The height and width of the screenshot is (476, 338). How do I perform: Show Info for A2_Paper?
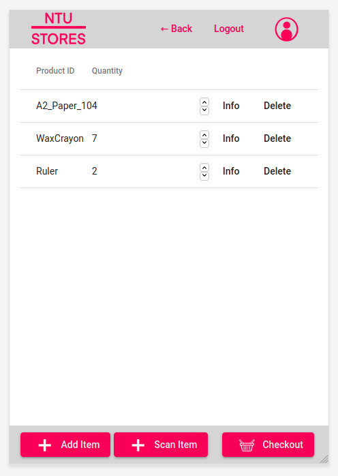231,106
